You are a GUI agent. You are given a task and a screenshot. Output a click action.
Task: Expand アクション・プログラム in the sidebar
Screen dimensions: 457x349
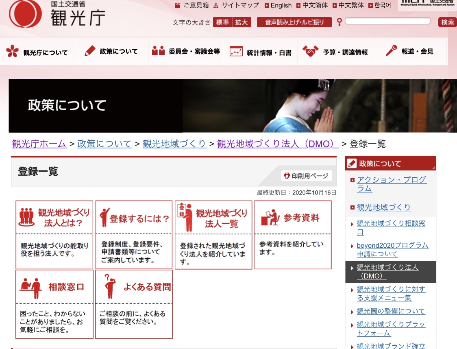tap(391, 184)
